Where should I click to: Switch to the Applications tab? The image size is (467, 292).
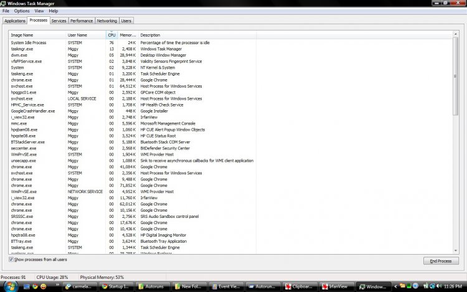click(15, 21)
